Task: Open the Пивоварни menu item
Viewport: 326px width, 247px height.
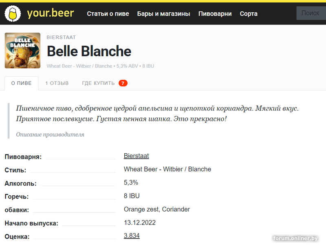Action: point(215,14)
